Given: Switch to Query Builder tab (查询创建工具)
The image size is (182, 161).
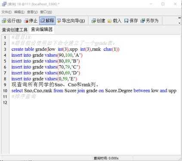Looking at the screenshot, I should click(15, 30).
